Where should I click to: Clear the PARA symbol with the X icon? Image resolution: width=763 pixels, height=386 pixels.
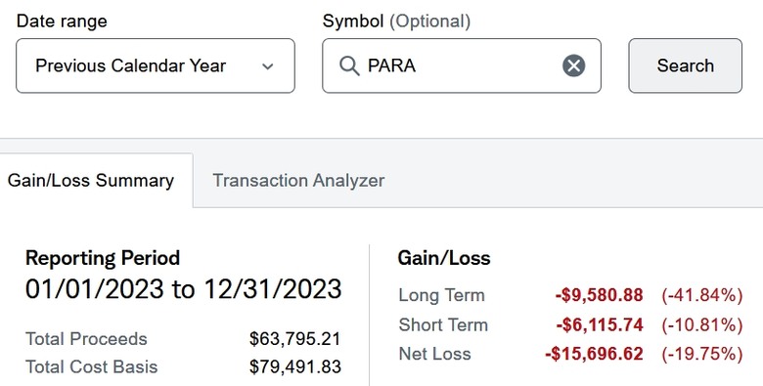point(573,65)
